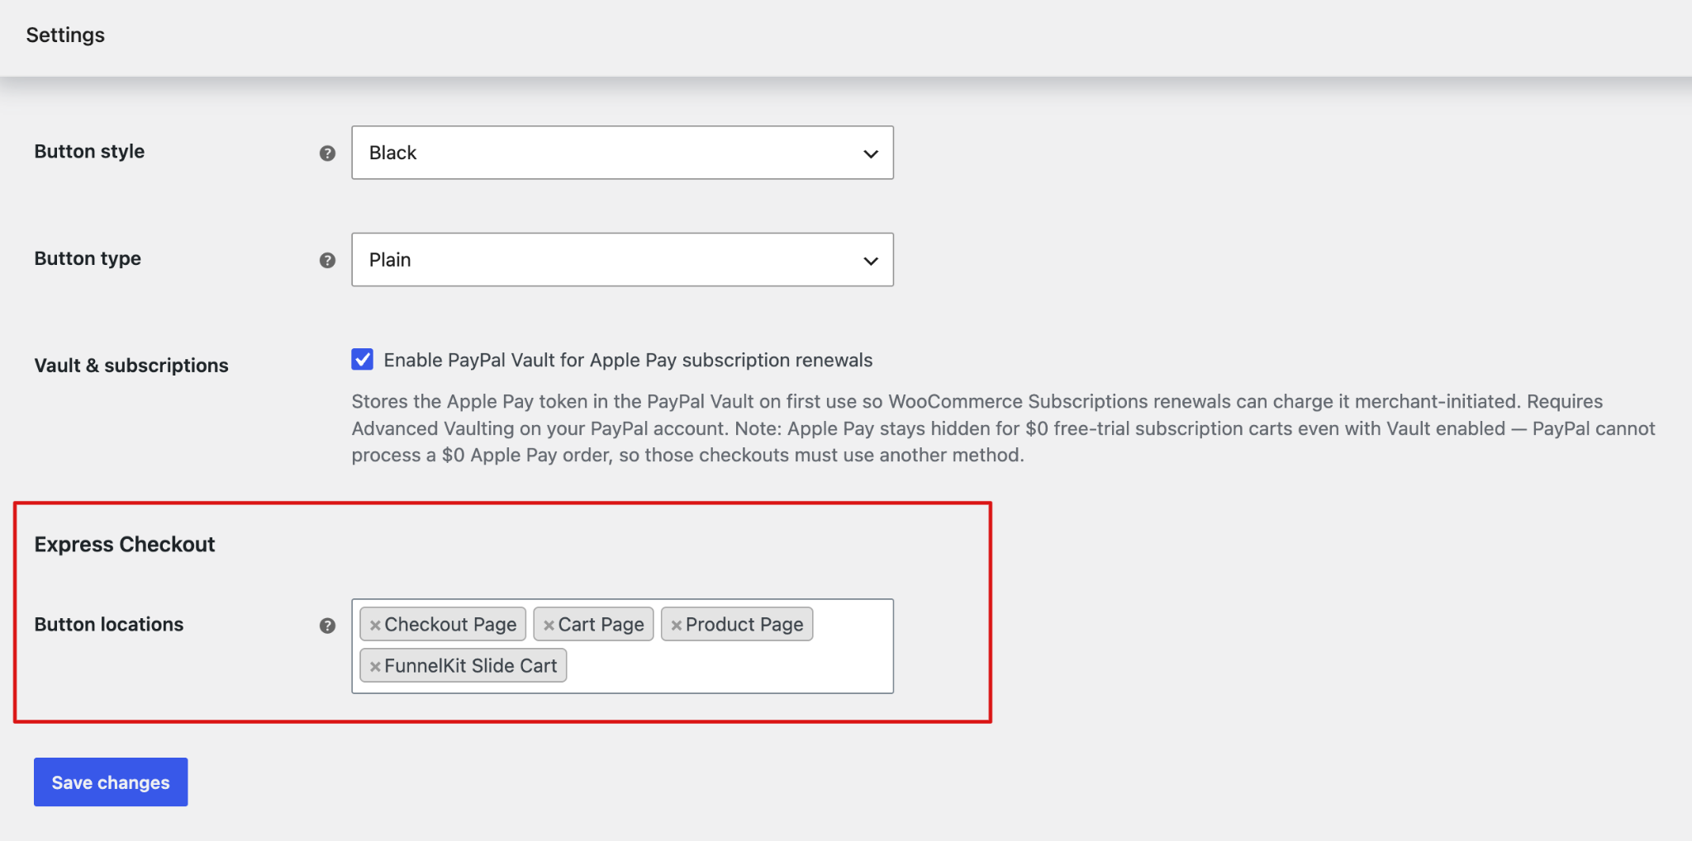Screen dimensions: 1692x841
Task: Click Save changes button
Action: pos(111,782)
